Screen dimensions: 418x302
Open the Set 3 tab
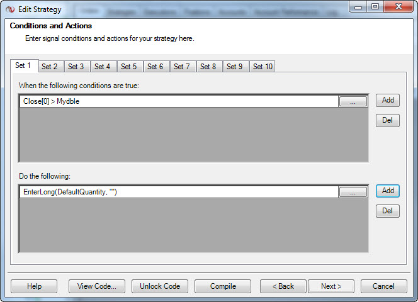(x=77, y=67)
